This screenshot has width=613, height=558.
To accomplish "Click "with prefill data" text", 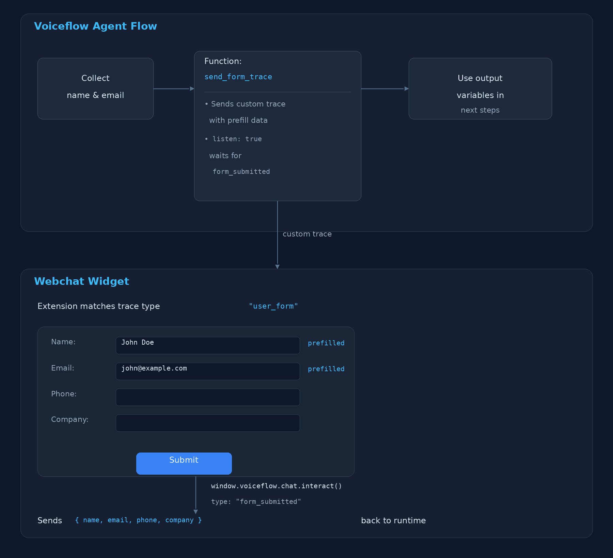I will pyautogui.click(x=238, y=120).
